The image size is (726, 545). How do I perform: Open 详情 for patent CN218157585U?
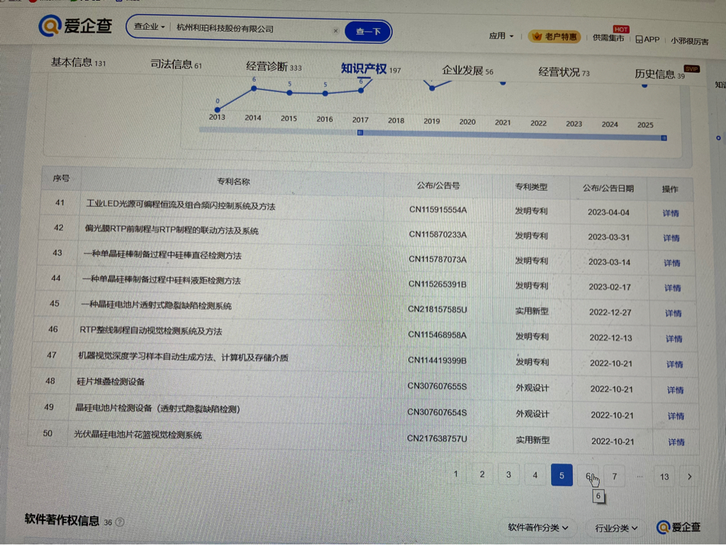[x=674, y=314]
